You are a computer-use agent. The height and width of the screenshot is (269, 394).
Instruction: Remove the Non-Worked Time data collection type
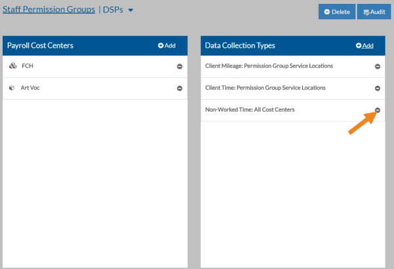[x=377, y=110]
